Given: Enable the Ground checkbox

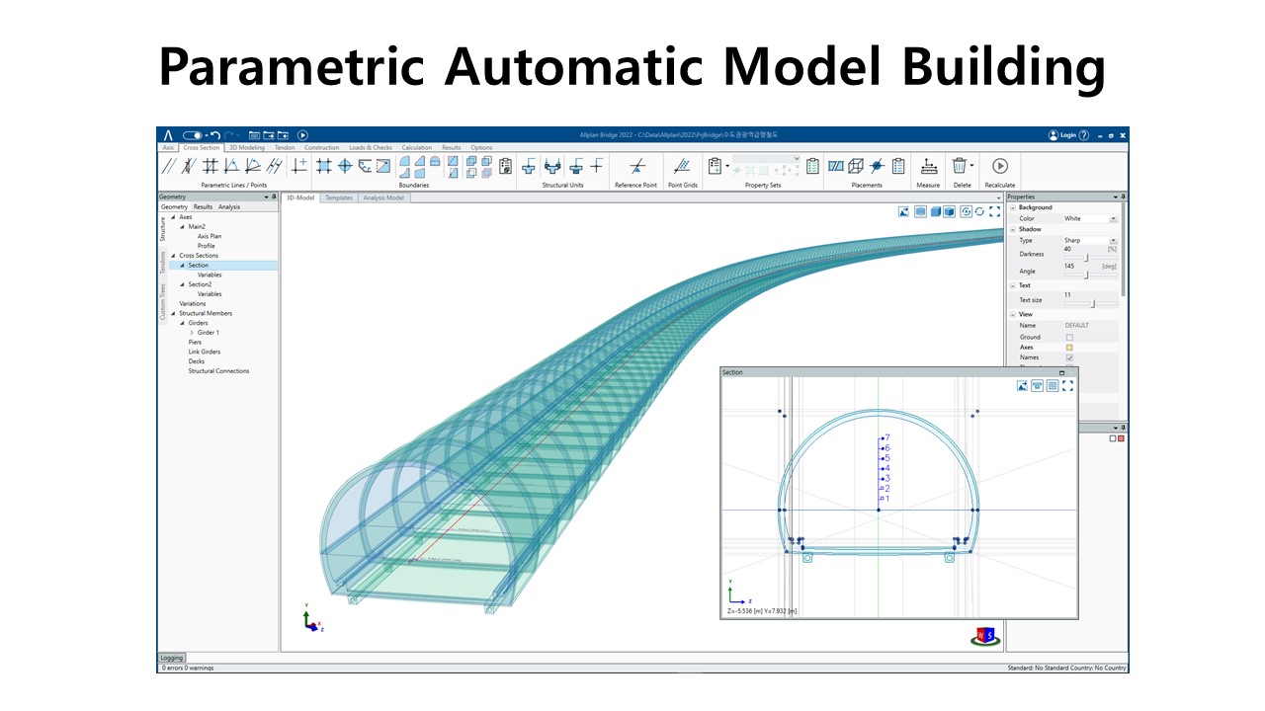Looking at the screenshot, I should (x=1069, y=337).
